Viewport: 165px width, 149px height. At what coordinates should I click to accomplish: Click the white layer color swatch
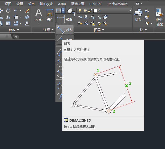95,11
